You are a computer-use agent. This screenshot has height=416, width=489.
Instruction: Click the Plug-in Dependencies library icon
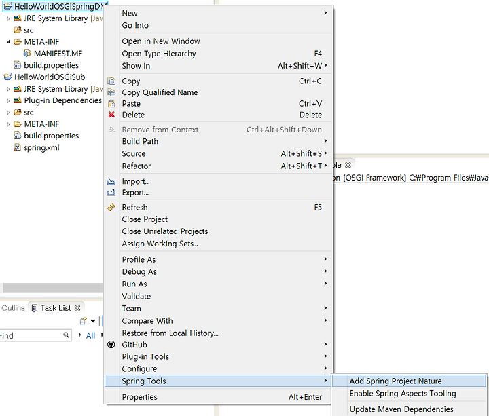pos(18,100)
